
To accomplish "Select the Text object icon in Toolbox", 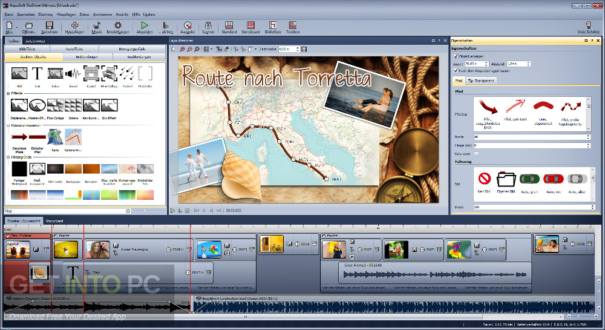I will [x=37, y=73].
